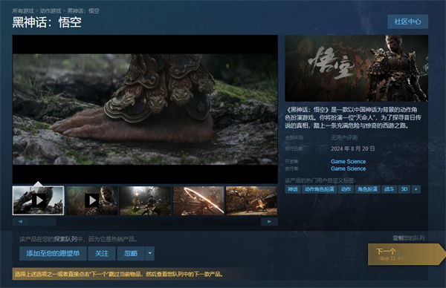The height and width of the screenshot is (288, 446).
Task: Open second Game Science publisher link
Action: click(348, 168)
